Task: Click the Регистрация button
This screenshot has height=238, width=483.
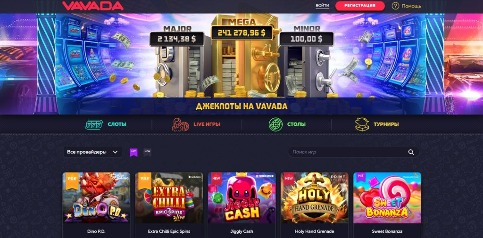Action: [x=360, y=6]
